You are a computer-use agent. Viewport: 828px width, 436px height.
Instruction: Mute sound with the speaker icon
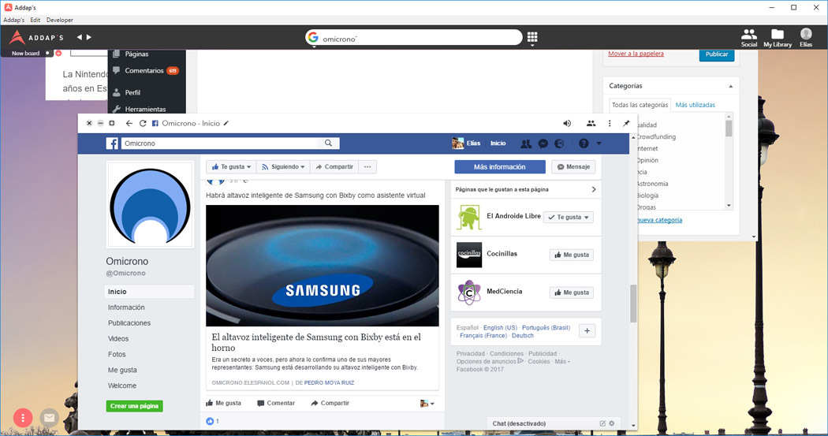[x=567, y=123]
